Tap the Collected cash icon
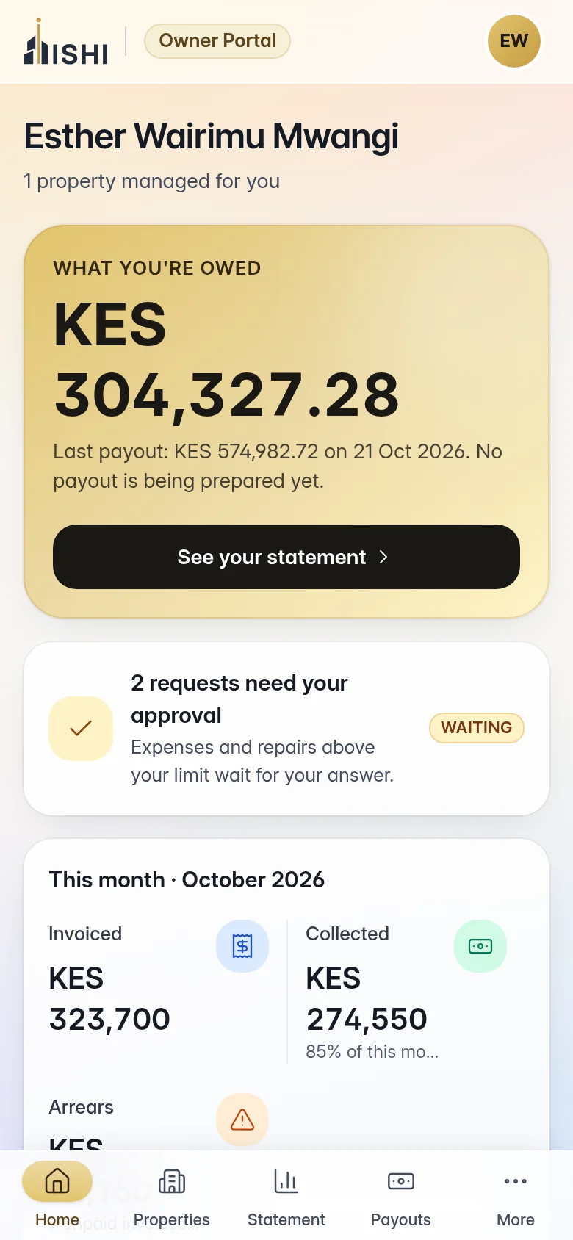Screen dimensions: 573x1240 [x=480, y=946]
